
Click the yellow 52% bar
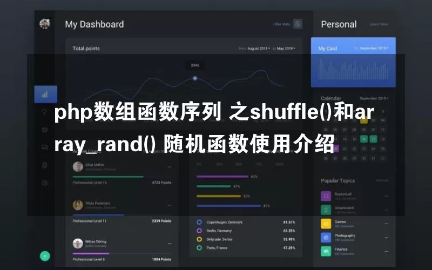[x=219, y=196]
